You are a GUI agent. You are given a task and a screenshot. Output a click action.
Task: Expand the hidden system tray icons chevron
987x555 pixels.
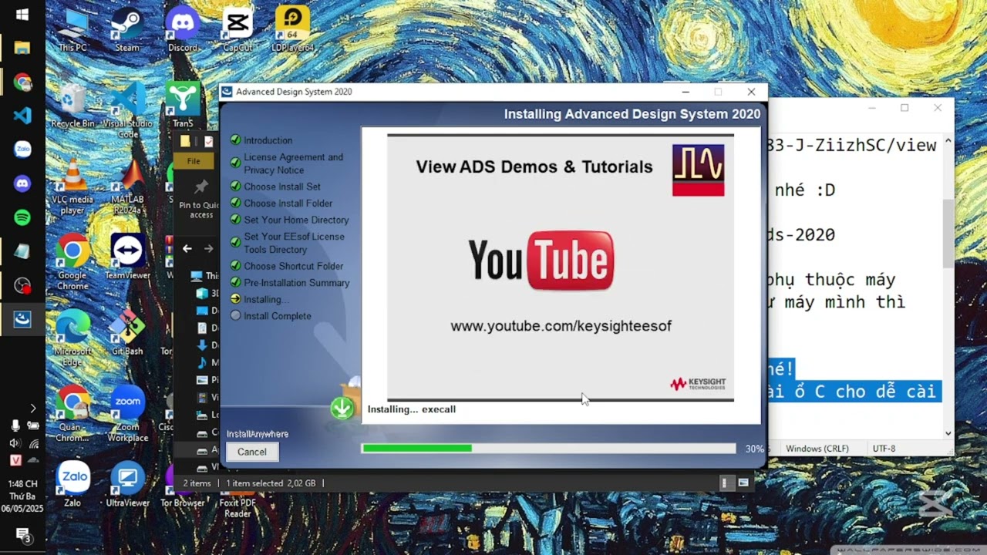pos(32,408)
